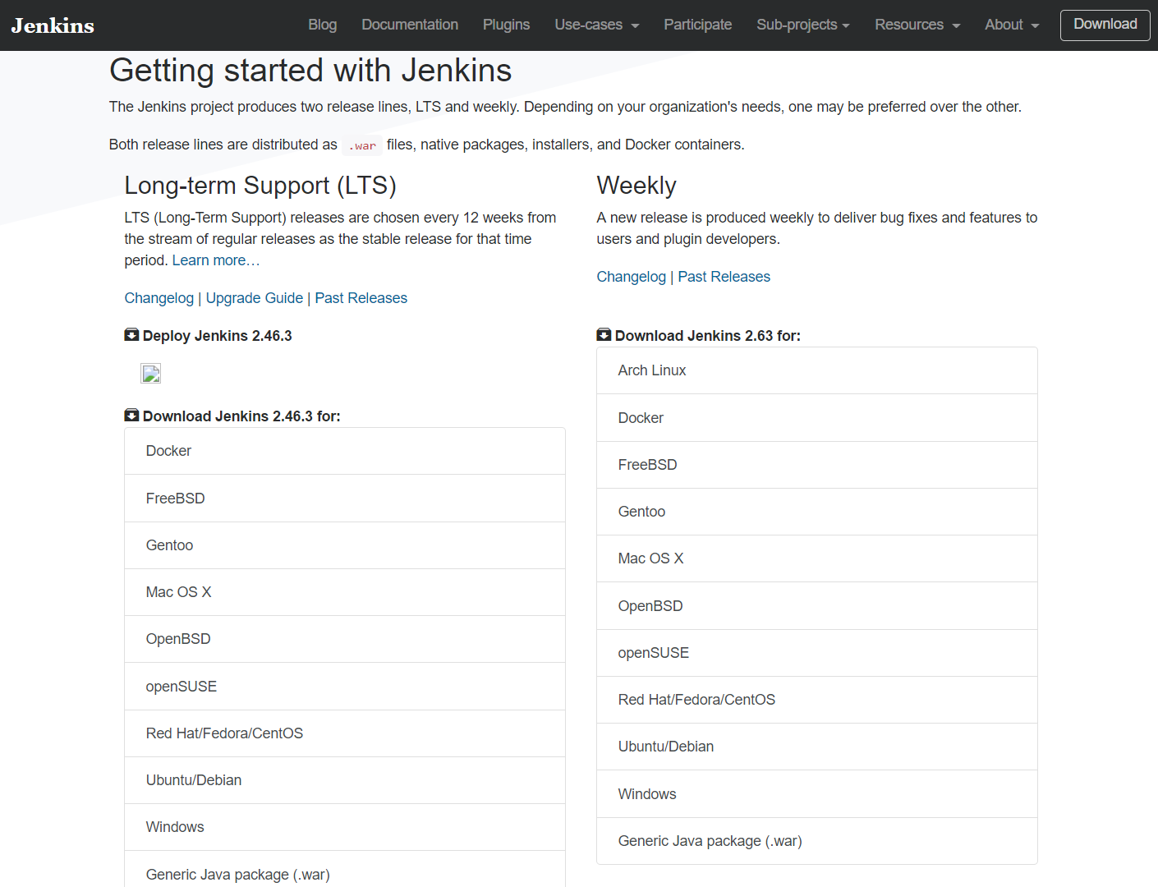Select Gentoo in the LTS 2.46.3 list
Image resolution: width=1158 pixels, height=887 pixels.
(x=345, y=545)
